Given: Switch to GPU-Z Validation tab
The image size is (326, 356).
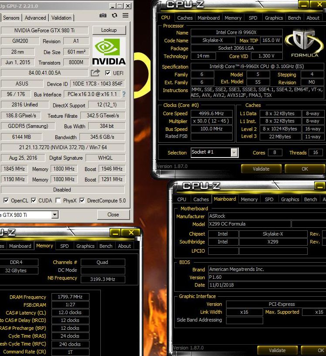Looking at the screenshot, I should 61,18.
